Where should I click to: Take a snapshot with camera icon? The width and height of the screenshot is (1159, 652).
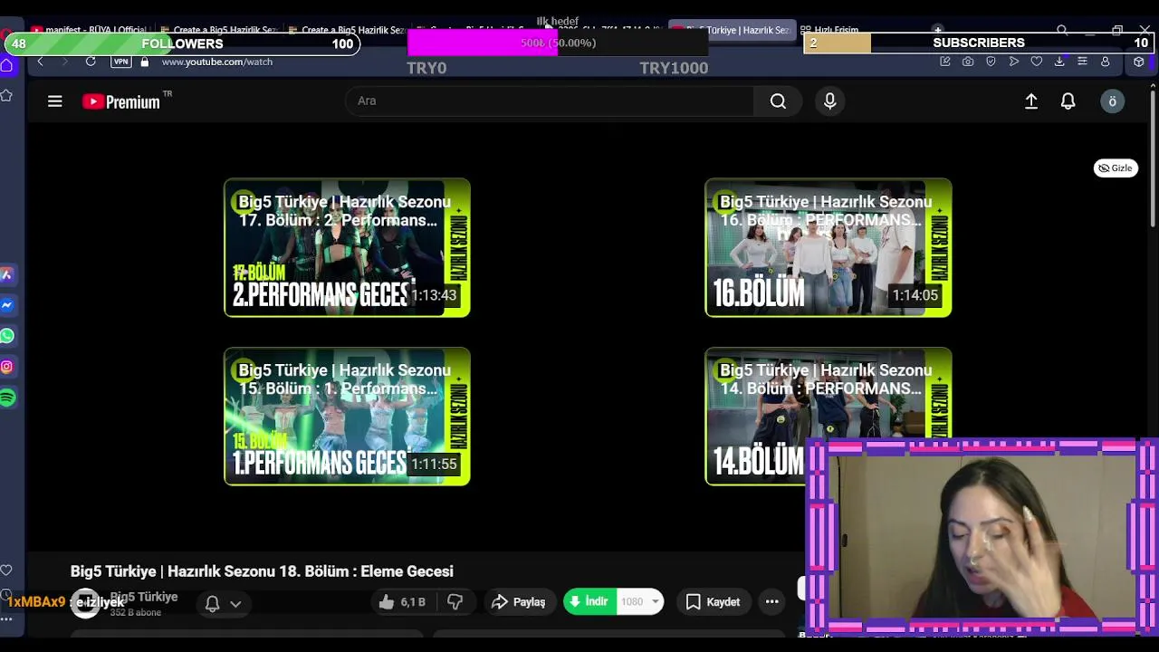click(968, 62)
